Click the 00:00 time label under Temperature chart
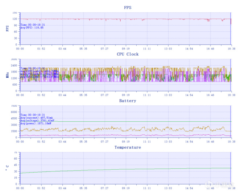241x195 pixels. pyautogui.click(x=20, y=188)
